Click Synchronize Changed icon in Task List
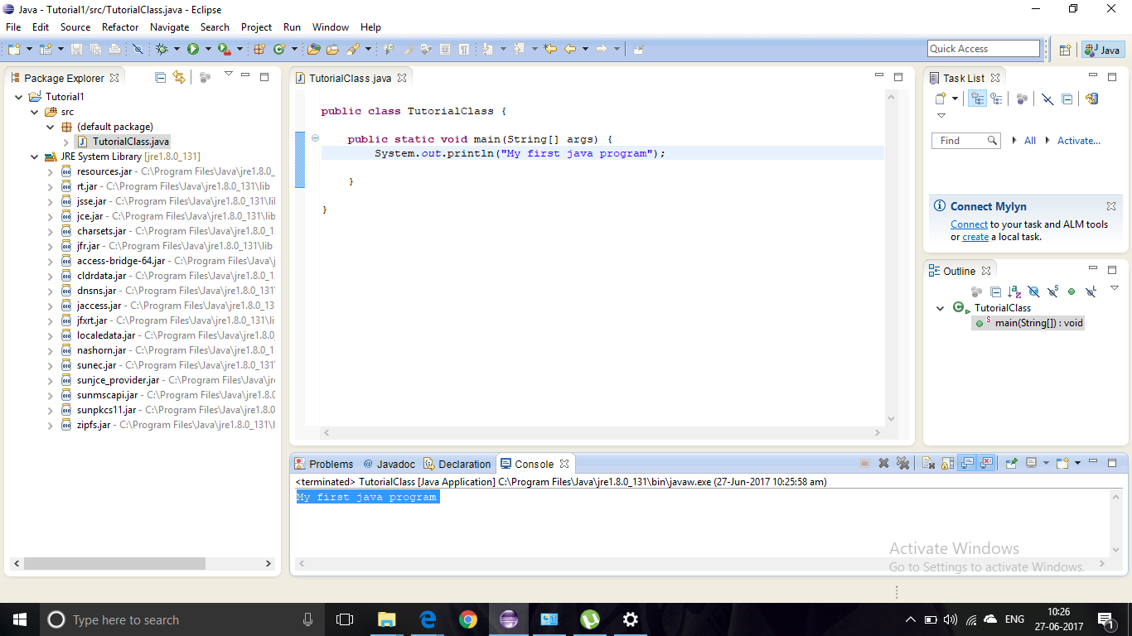 [x=1091, y=99]
